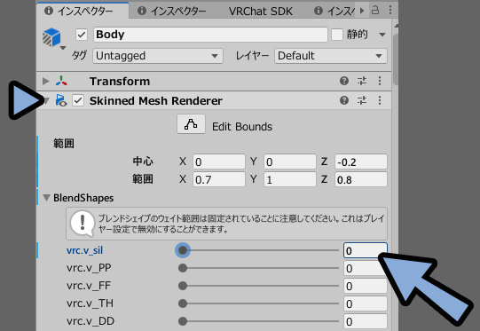Select the vrc.v_FF label
This screenshot has width=480, height=331.
[x=89, y=286]
